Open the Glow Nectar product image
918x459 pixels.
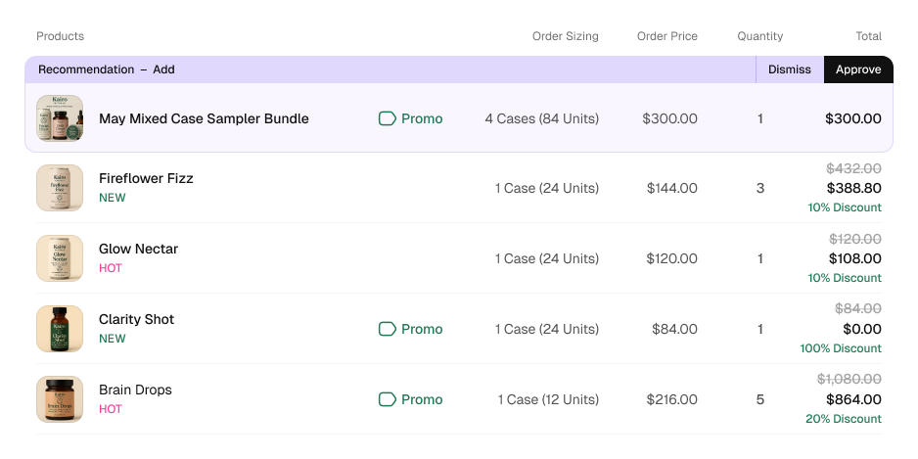coord(60,258)
